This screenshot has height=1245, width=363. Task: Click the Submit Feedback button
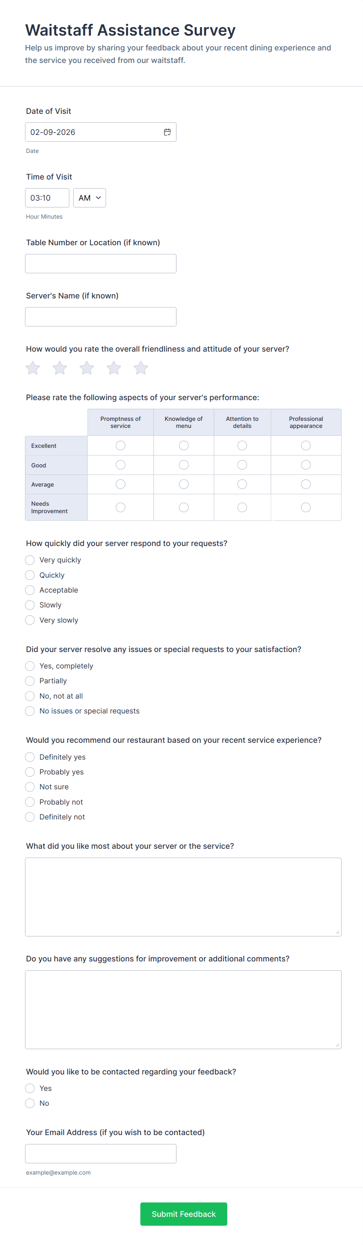[x=183, y=1214]
